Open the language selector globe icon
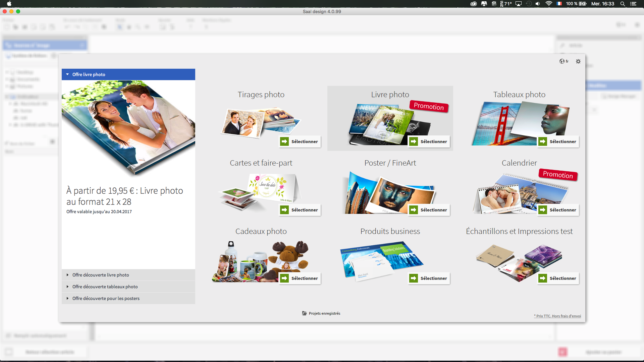Image resolution: width=644 pixels, height=362 pixels. point(562,61)
